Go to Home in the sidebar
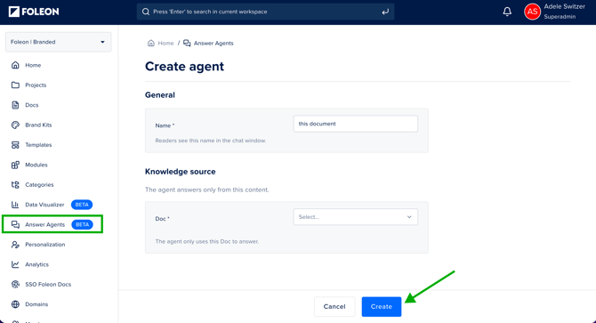This screenshot has height=323, width=596. click(x=33, y=65)
